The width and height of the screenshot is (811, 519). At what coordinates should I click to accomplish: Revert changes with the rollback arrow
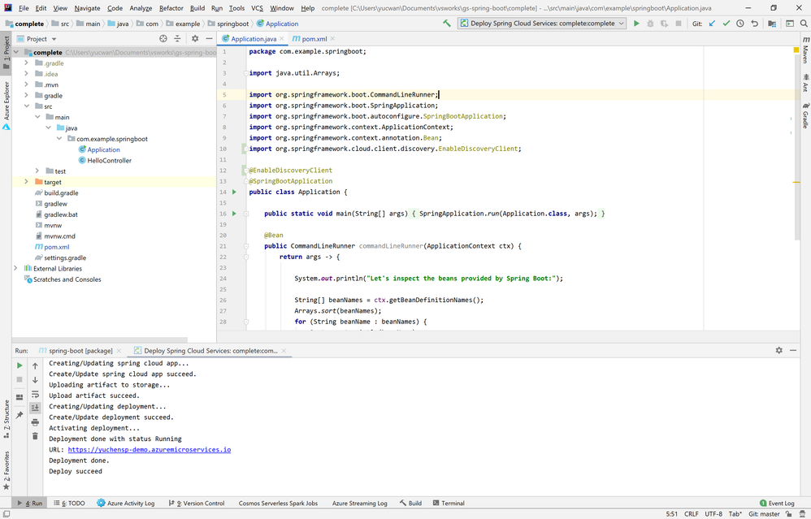754,24
